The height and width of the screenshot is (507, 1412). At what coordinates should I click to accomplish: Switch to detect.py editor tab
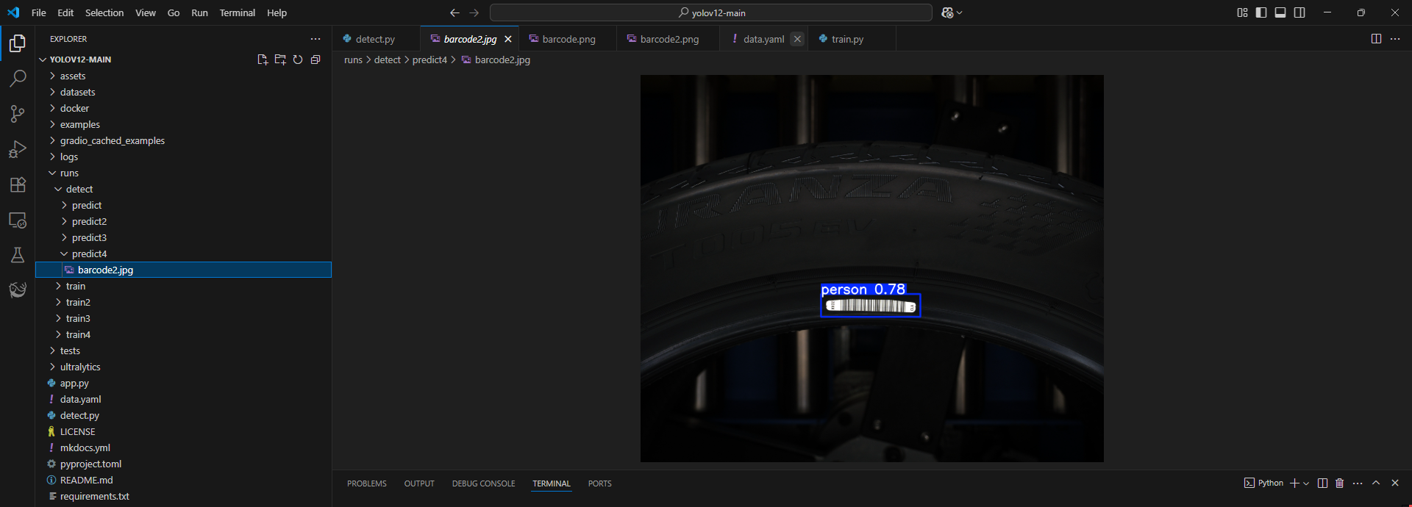(x=376, y=39)
